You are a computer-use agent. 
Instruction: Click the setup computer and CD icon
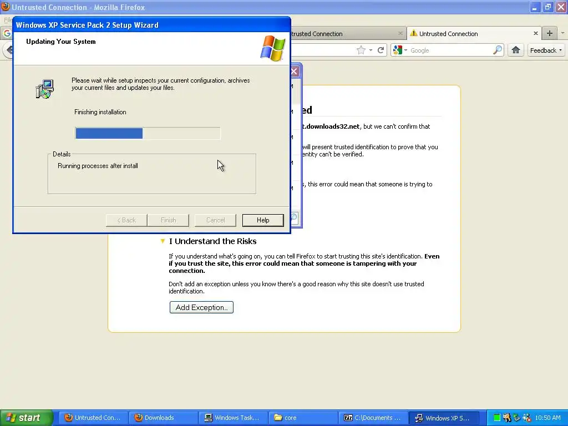click(45, 89)
